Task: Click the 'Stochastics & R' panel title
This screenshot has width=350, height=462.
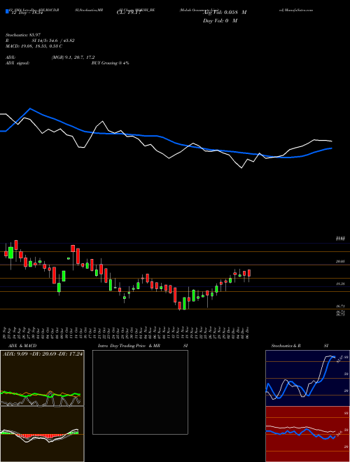Action: (x=286, y=346)
